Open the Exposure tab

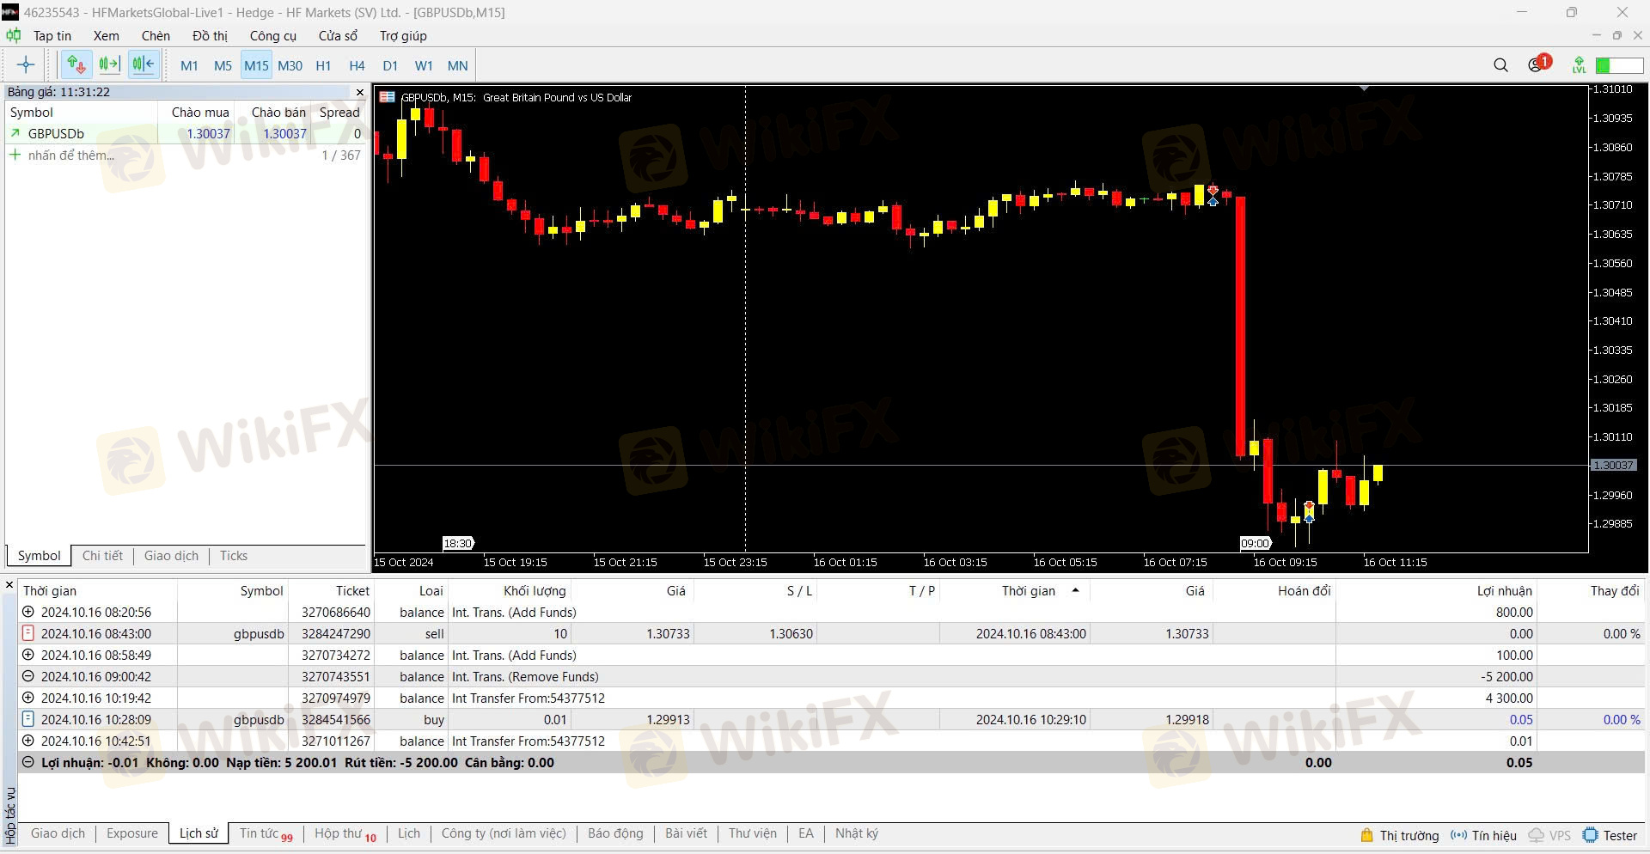[x=132, y=833]
